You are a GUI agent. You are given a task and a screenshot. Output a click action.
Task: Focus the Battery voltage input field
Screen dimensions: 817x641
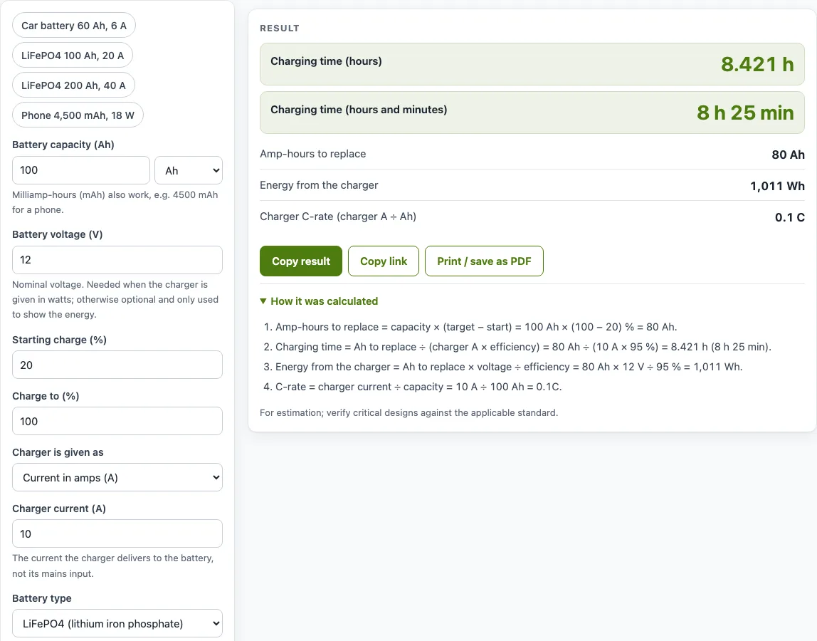(x=117, y=260)
